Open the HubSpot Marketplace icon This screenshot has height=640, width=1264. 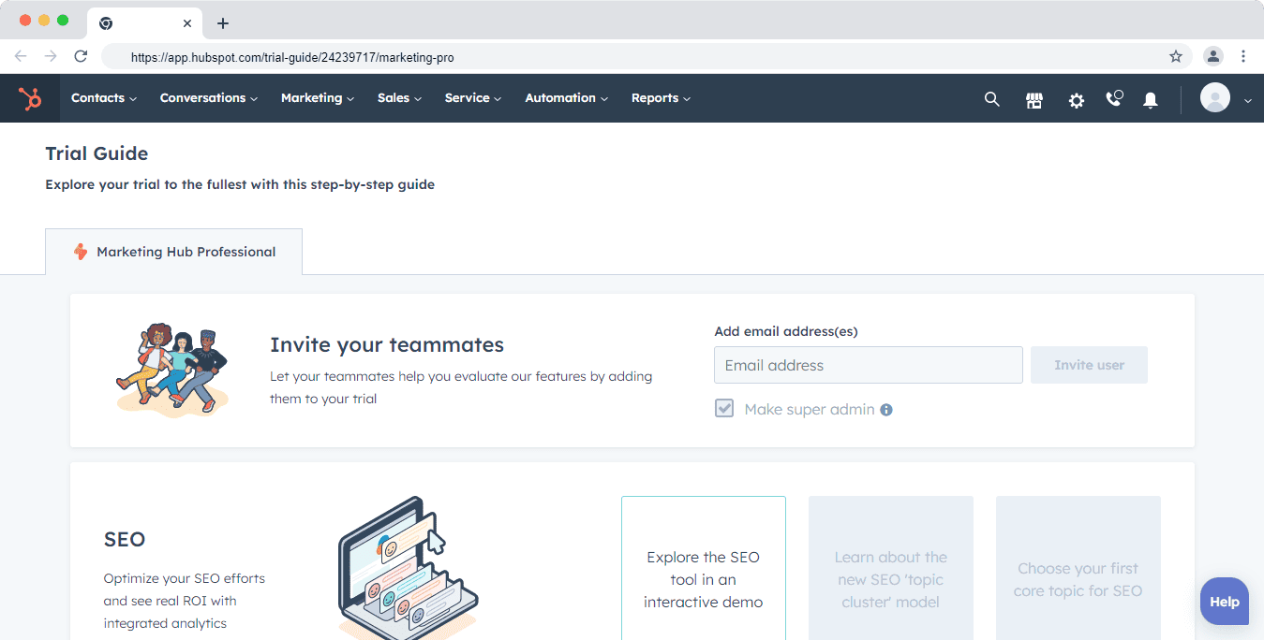coord(1034,99)
